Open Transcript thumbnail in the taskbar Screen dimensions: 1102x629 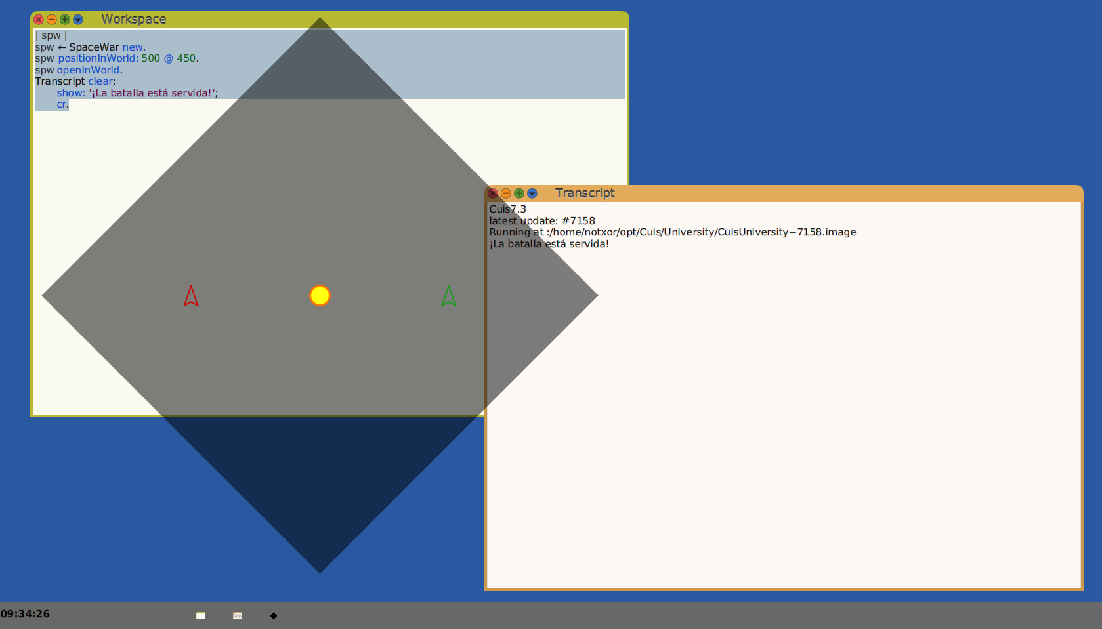coord(238,615)
